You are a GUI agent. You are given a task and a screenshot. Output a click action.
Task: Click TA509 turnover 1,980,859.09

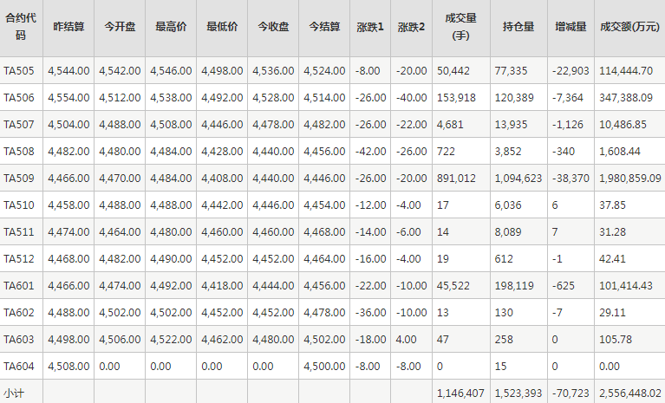(x=630, y=178)
